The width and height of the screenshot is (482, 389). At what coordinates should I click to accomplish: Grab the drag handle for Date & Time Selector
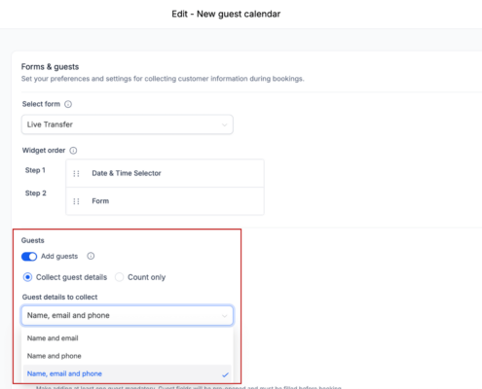(x=76, y=173)
